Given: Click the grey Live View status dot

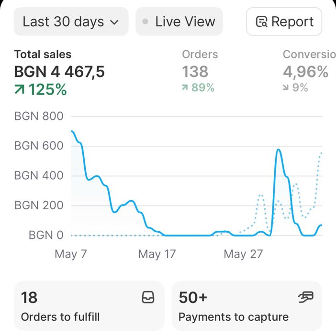Looking at the screenshot, I should pyautogui.click(x=146, y=22).
